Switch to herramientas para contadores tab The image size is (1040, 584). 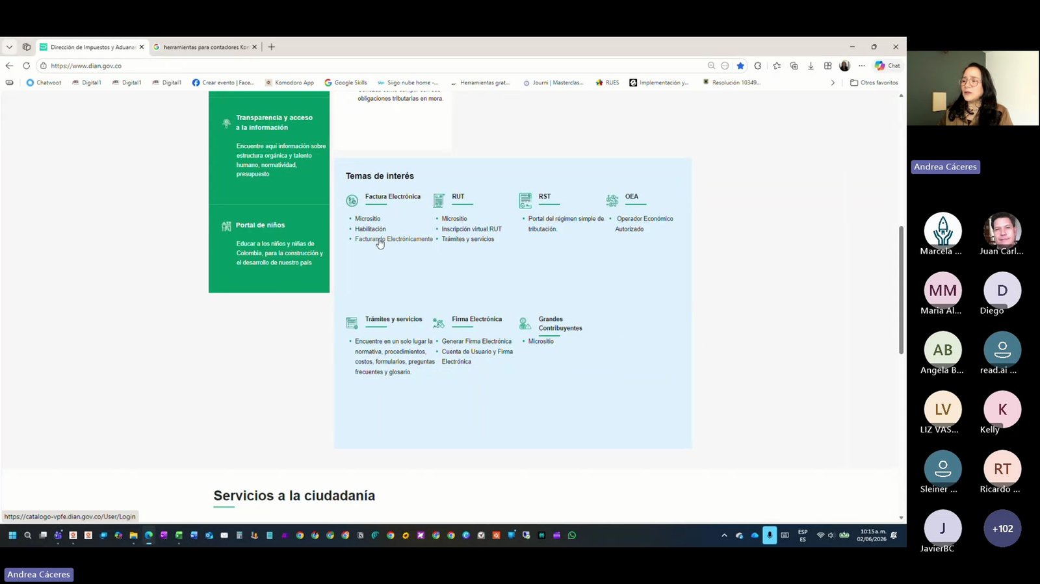coord(205,47)
